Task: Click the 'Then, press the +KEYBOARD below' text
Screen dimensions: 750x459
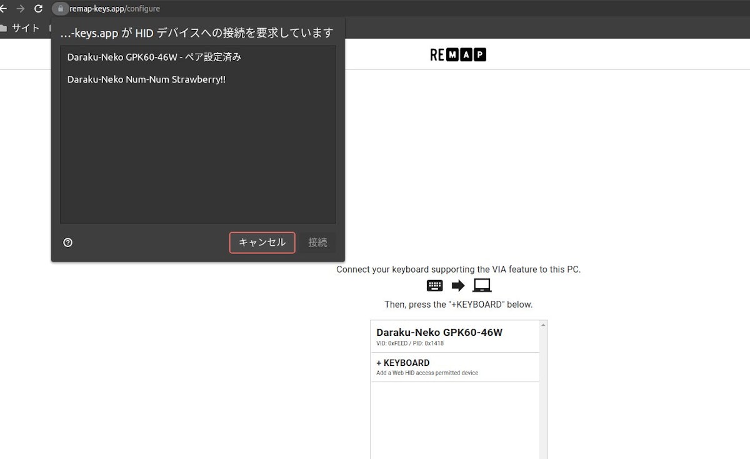Action: click(459, 305)
